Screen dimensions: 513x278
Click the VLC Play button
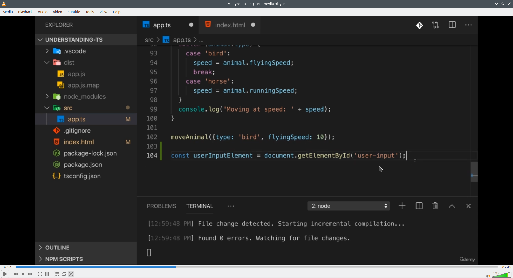point(5,274)
